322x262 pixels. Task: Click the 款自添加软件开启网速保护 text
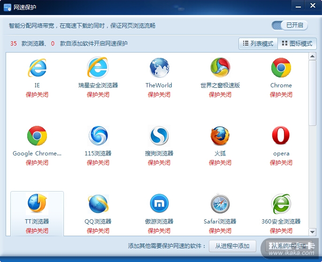click(94, 44)
